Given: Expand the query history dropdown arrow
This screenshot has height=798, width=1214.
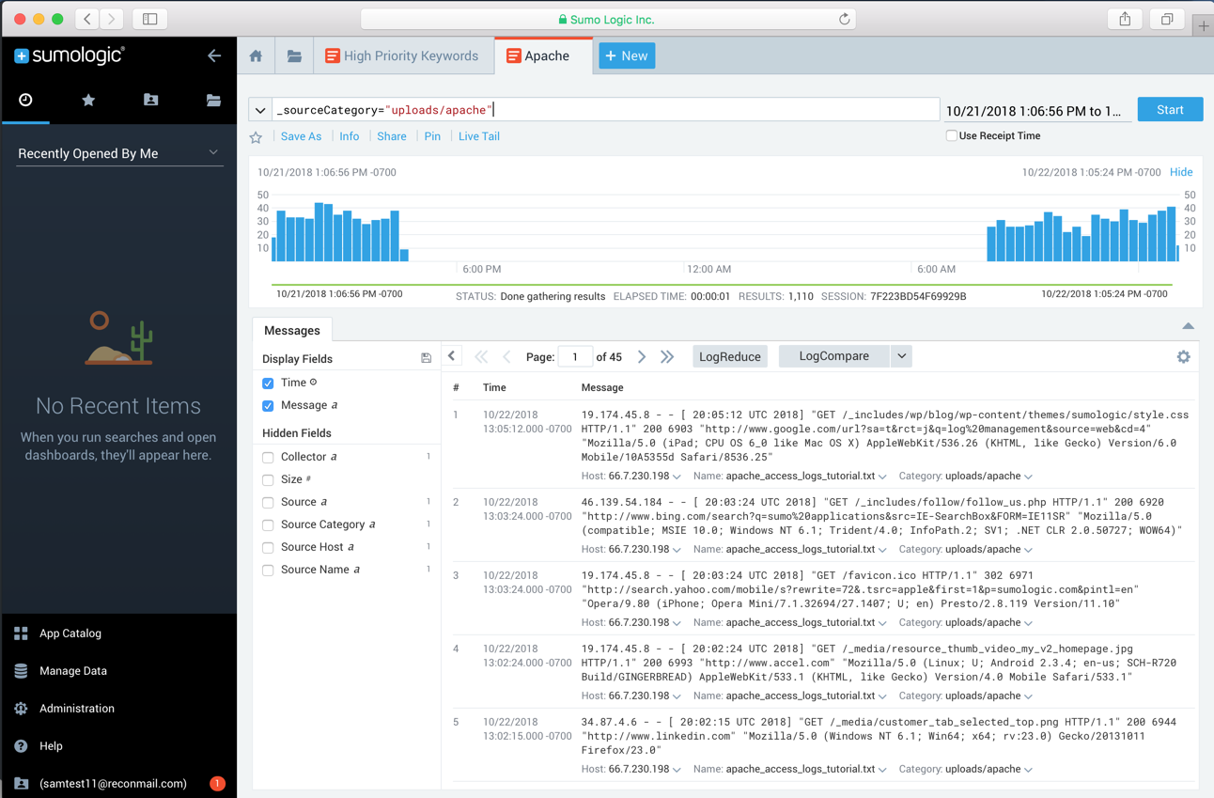Looking at the screenshot, I should click(x=260, y=111).
